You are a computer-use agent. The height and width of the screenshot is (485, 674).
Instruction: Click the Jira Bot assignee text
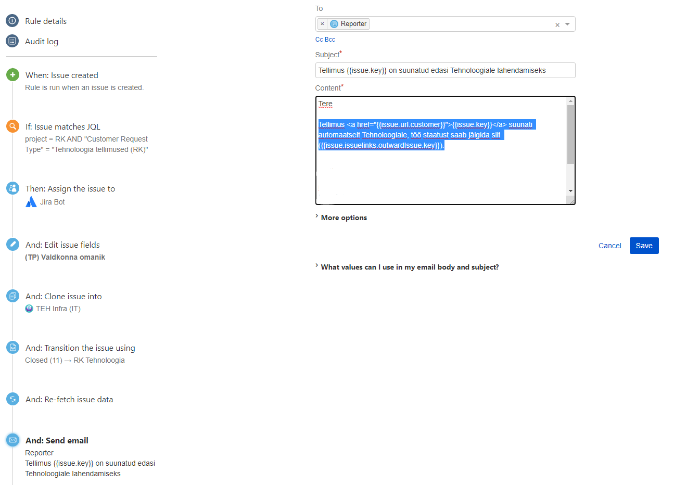53,202
